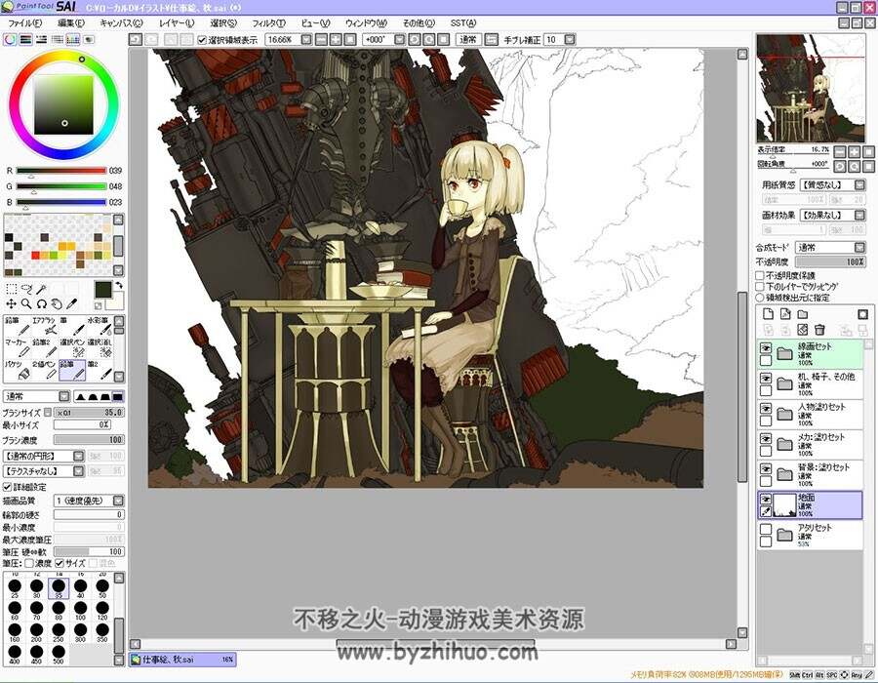Hide the 線画セット layer folder
The width and height of the screenshot is (878, 683).
tap(766, 348)
